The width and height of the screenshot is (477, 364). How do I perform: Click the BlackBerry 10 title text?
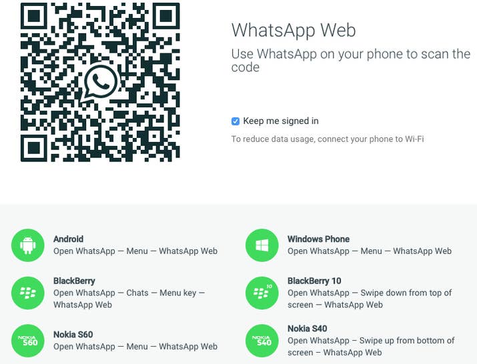[x=314, y=281]
